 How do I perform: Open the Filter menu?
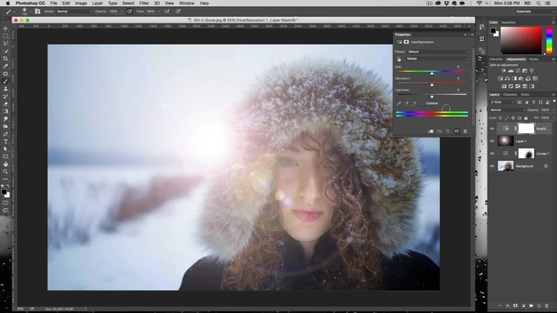(x=144, y=3)
